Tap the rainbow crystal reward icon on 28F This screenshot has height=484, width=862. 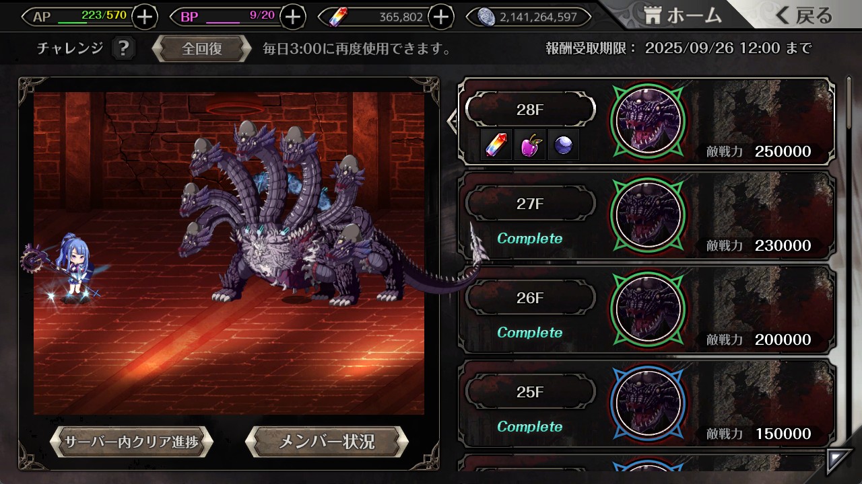(498, 145)
